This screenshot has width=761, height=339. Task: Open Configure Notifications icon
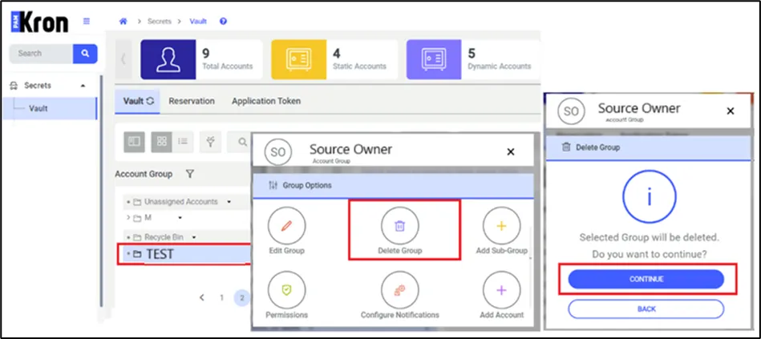[400, 290]
